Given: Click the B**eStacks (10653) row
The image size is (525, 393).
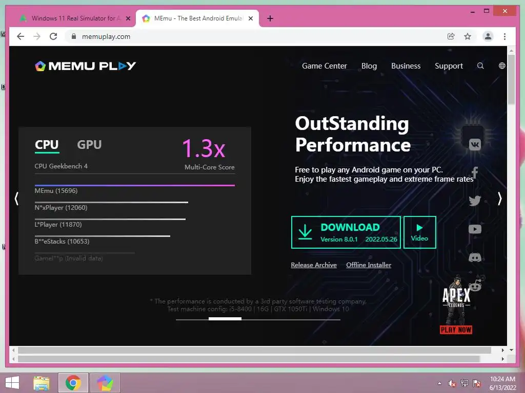Looking at the screenshot, I should click(102, 239).
